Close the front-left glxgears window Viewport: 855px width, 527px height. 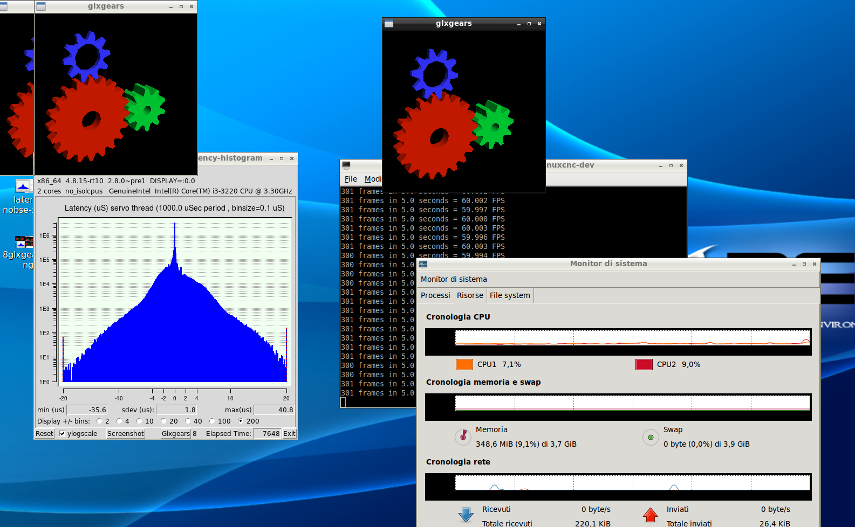[x=191, y=6]
